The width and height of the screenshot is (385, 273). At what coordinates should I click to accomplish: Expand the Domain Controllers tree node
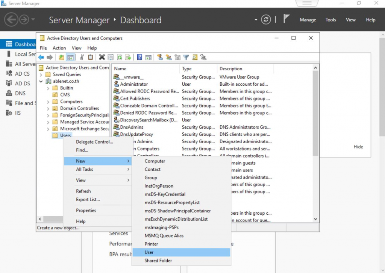48,108
